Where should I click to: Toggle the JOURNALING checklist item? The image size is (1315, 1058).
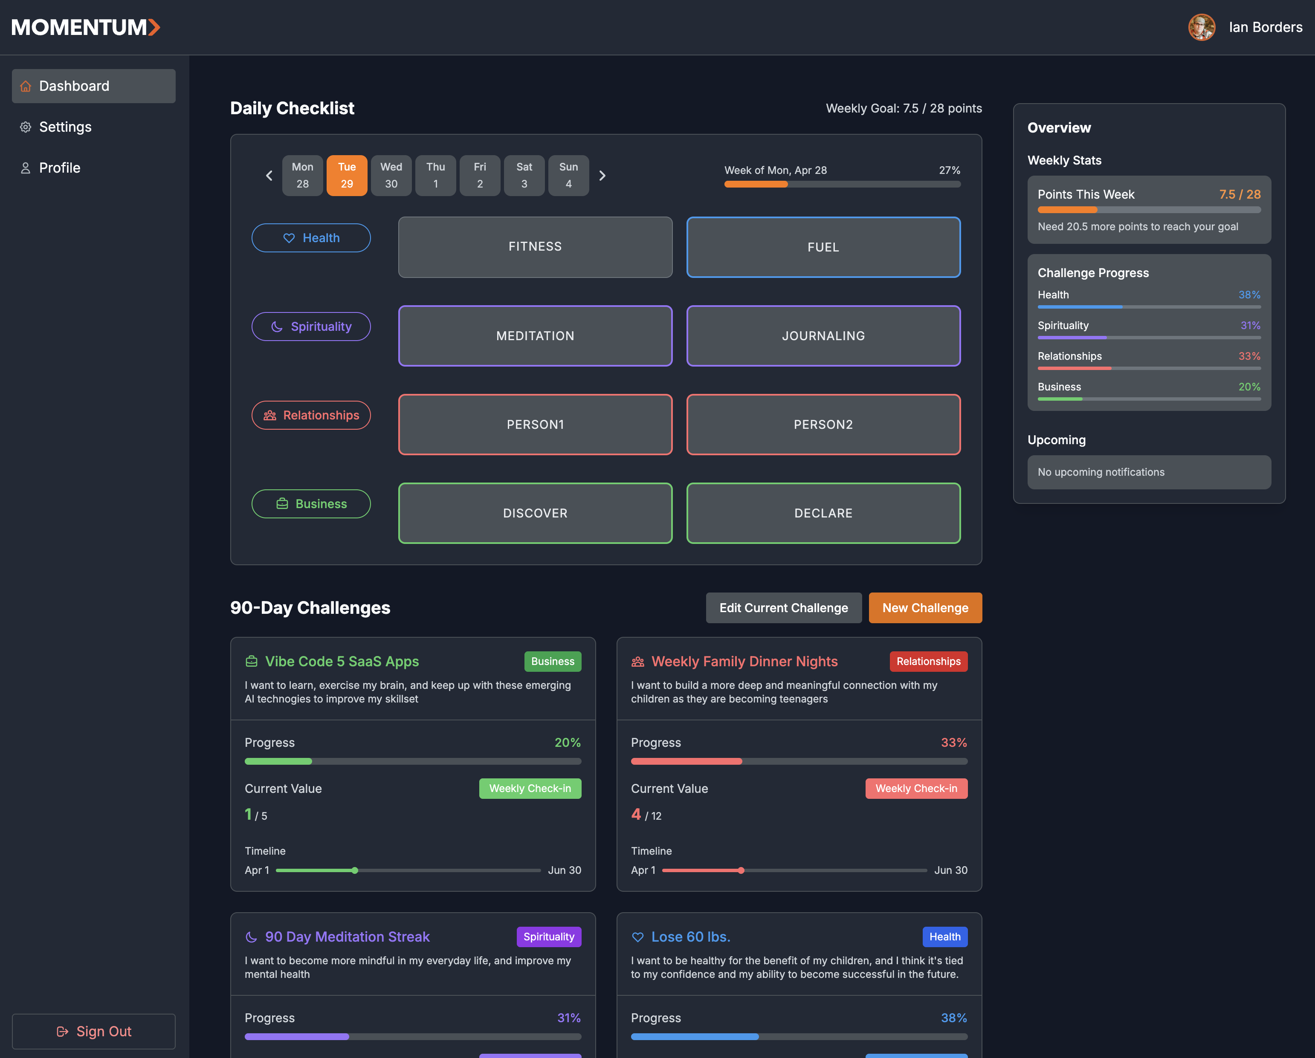click(x=823, y=336)
